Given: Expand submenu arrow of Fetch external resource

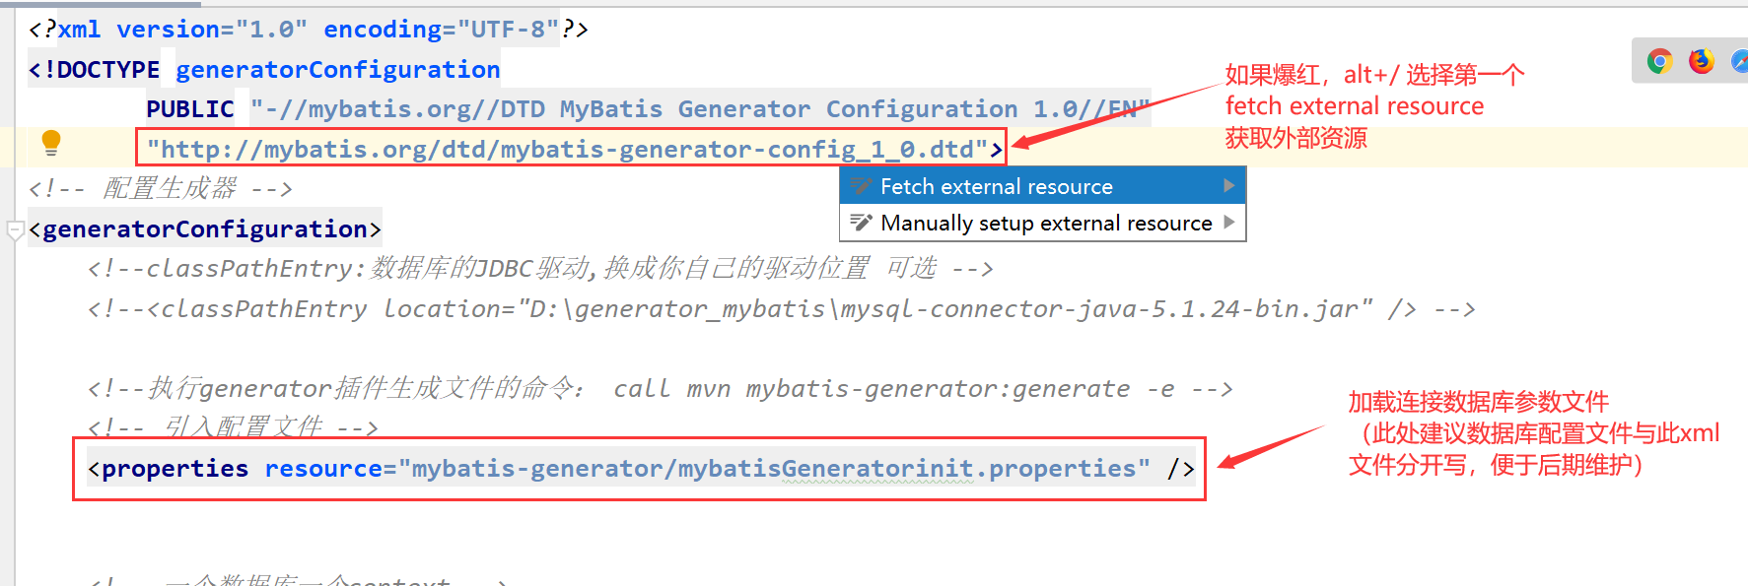Looking at the screenshot, I should point(1228,185).
